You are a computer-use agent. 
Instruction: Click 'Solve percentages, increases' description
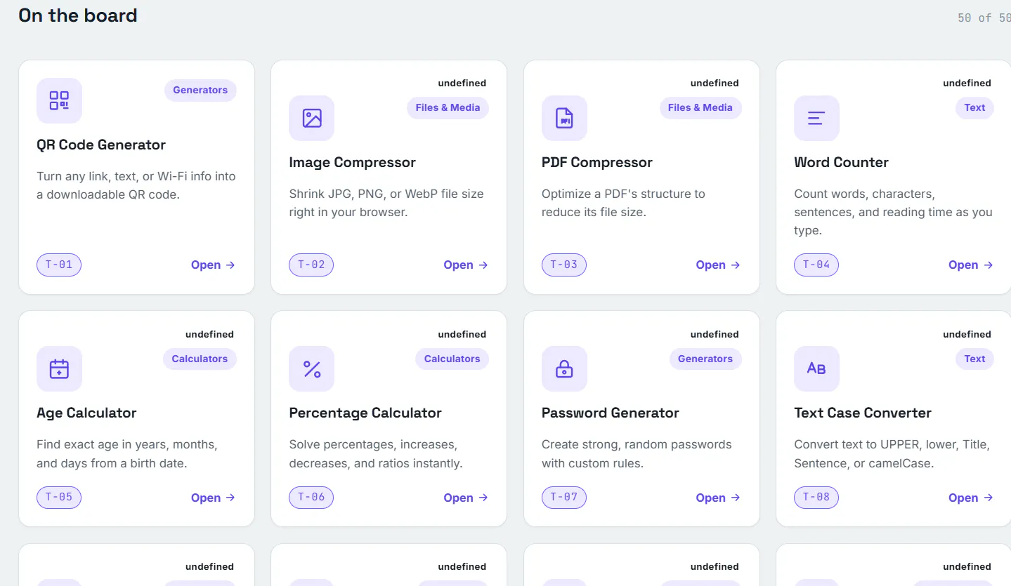376,454
